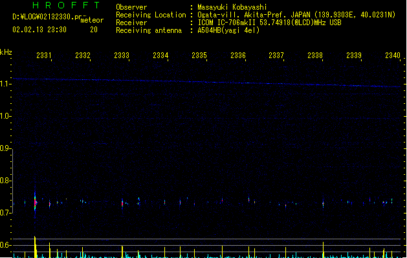
Task: Click the 0.8 kHz frequency label
Action: click(6, 181)
